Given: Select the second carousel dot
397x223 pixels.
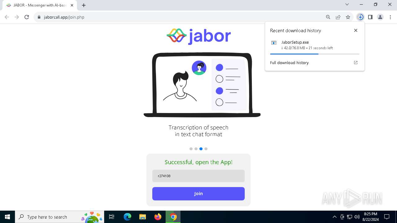Looking at the screenshot, I should (x=196, y=149).
